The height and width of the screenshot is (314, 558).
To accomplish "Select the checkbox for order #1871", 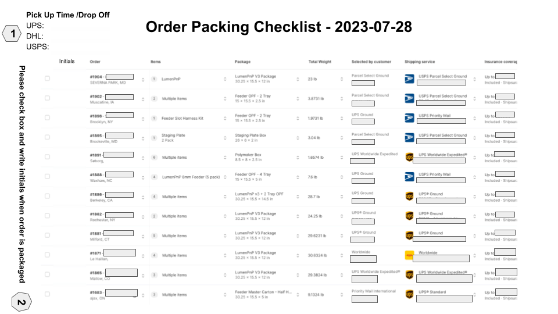I will [x=47, y=255].
